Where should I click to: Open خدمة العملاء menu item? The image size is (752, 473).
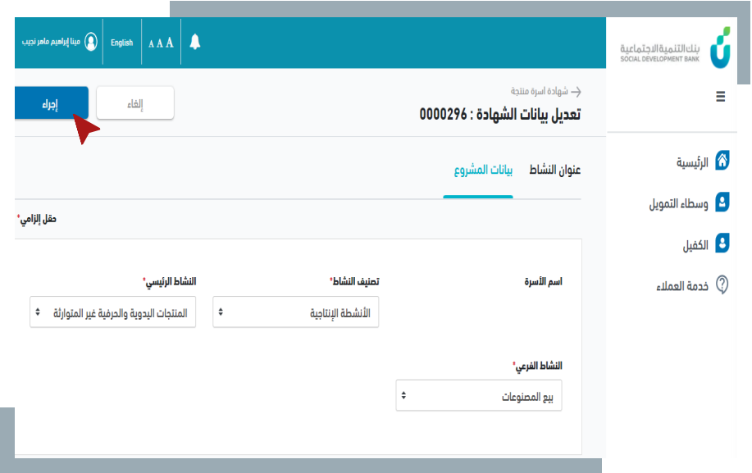682,287
